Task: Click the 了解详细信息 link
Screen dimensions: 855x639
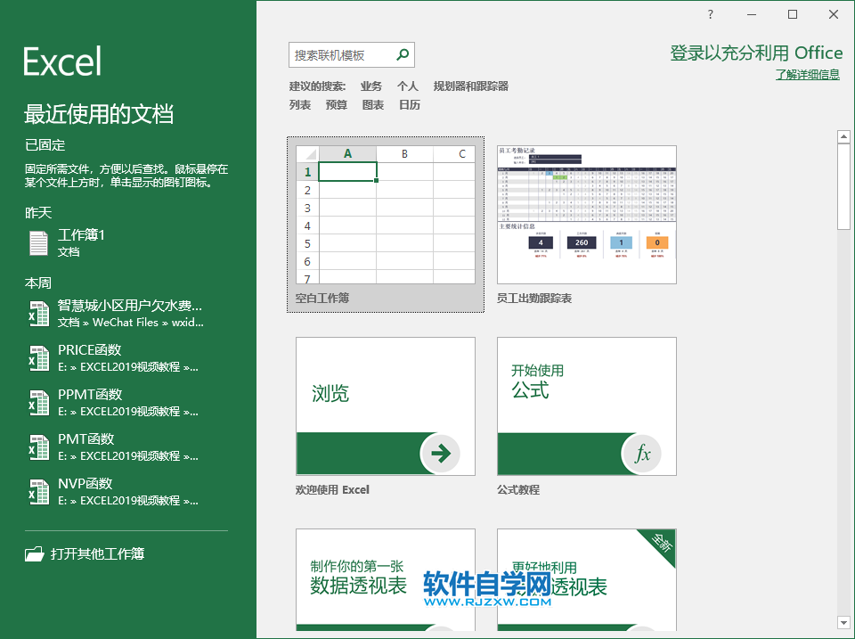Action: pos(806,76)
